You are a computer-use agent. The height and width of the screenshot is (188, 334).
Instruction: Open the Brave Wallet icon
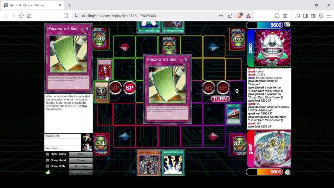click(x=313, y=16)
